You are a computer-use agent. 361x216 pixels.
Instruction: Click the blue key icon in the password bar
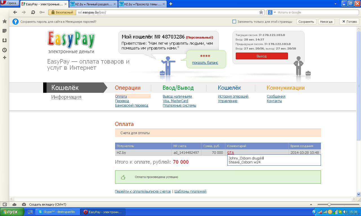[x=16, y=22]
